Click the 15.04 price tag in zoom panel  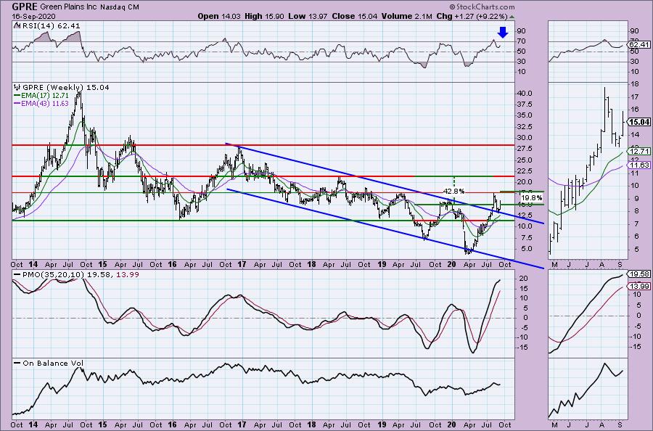pos(639,122)
